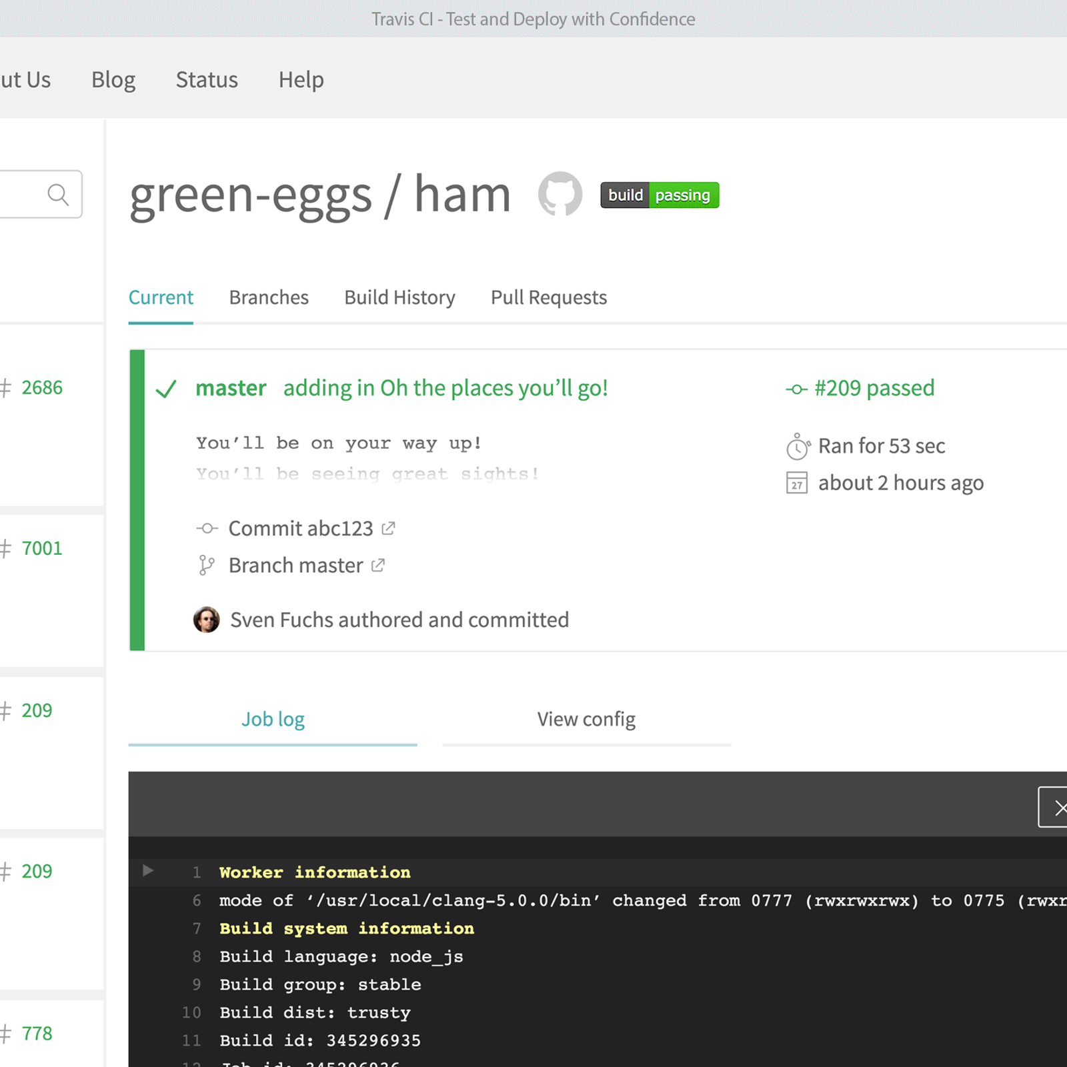The width and height of the screenshot is (1067, 1067).
Task: Switch to the Current tab
Action: (x=161, y=297)
